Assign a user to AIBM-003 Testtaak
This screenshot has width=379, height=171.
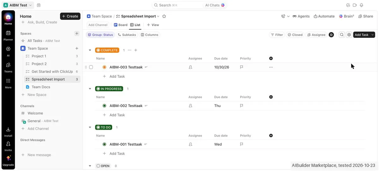click(x=190, y=67)
